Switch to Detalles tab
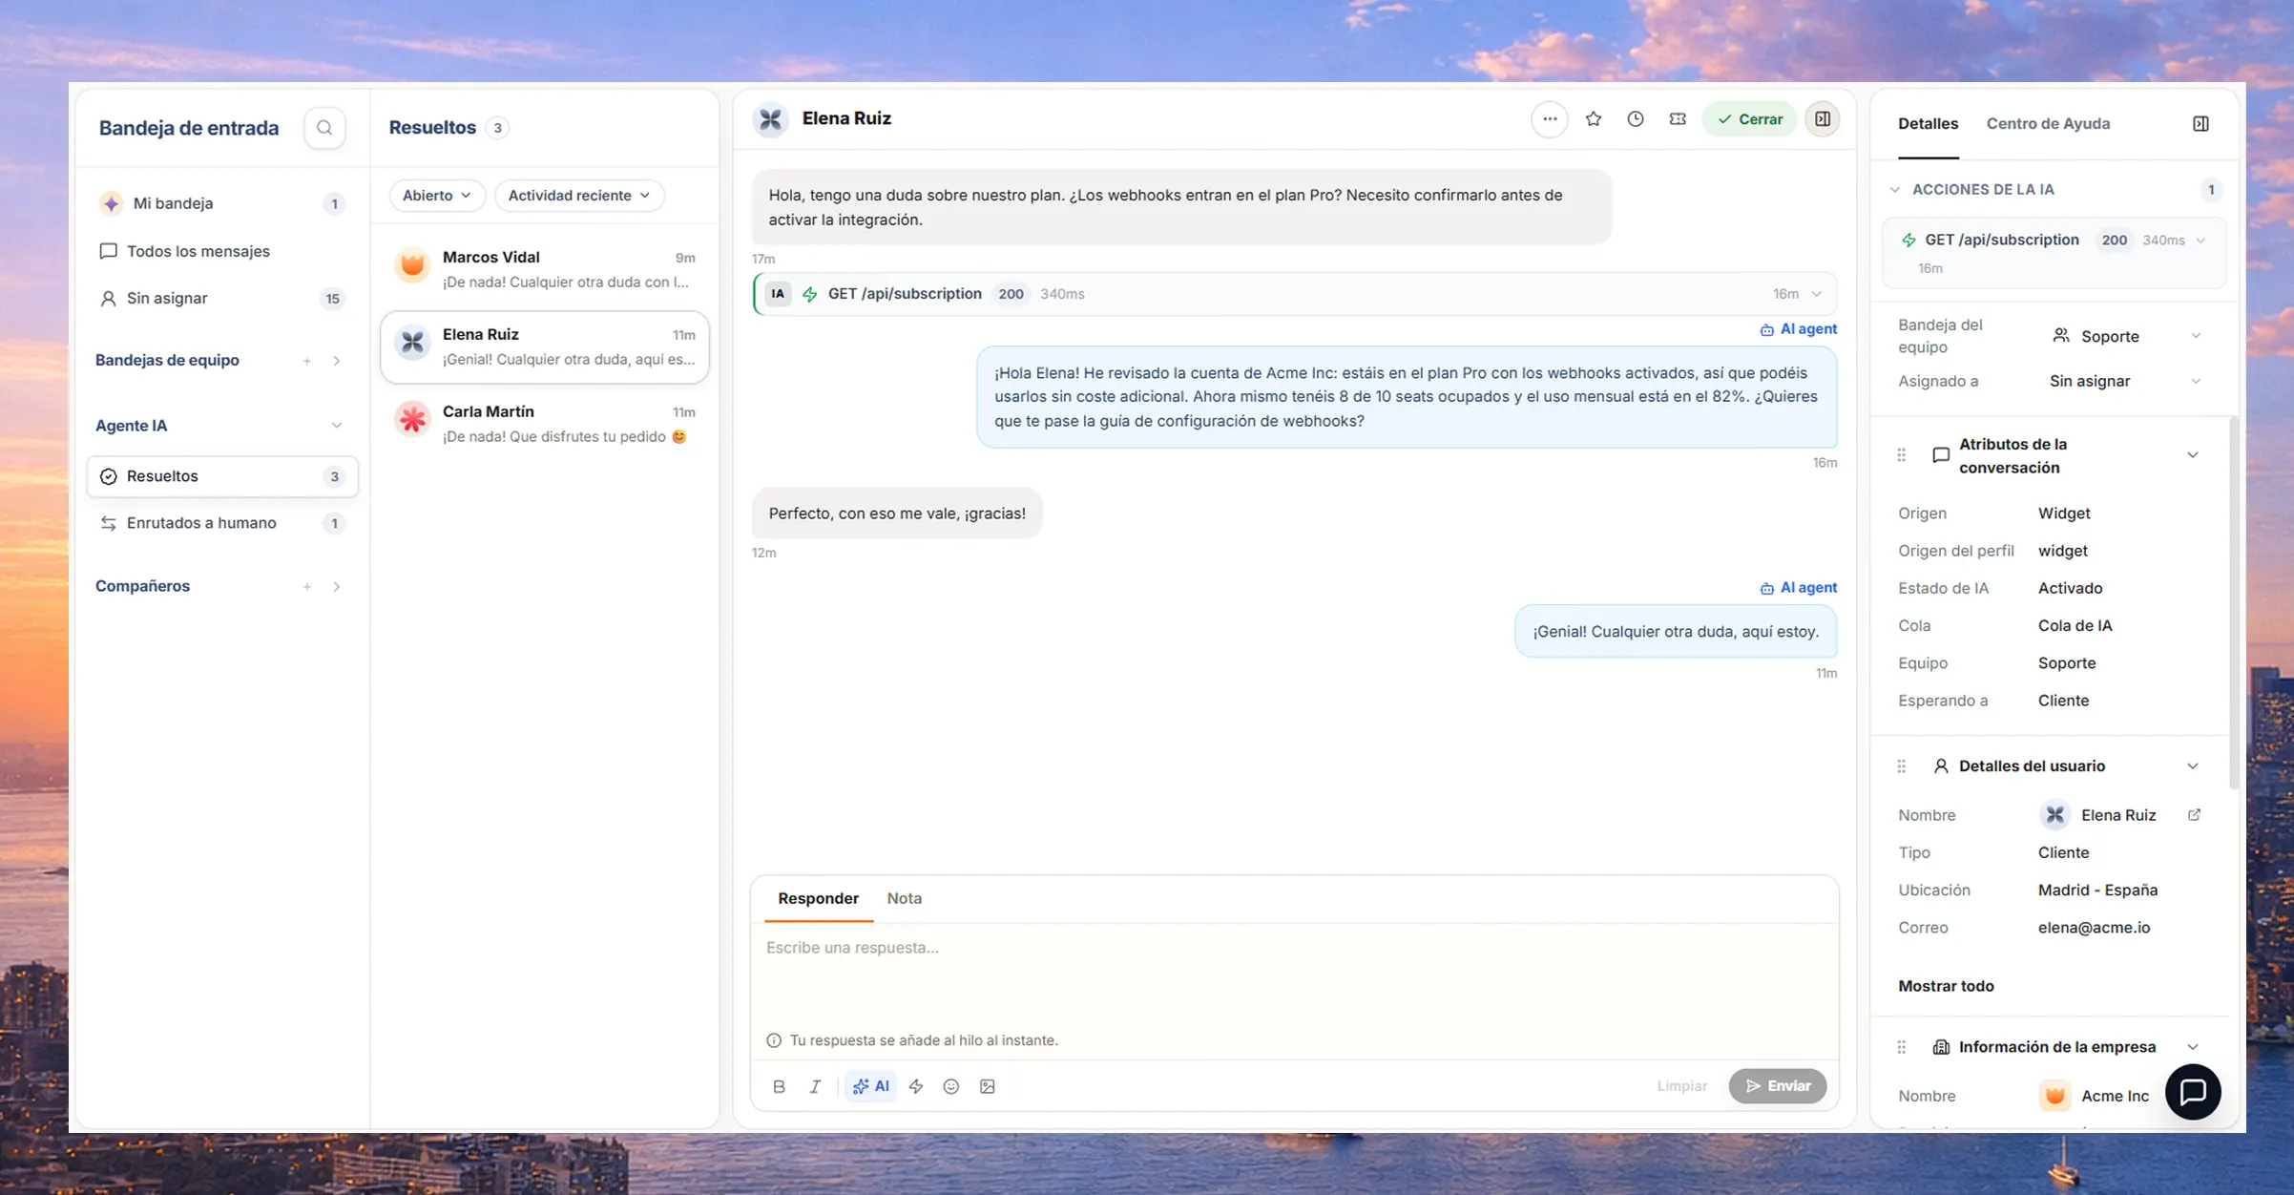This screenshot has width=2294, height=1195. [x=1928, y=124]
